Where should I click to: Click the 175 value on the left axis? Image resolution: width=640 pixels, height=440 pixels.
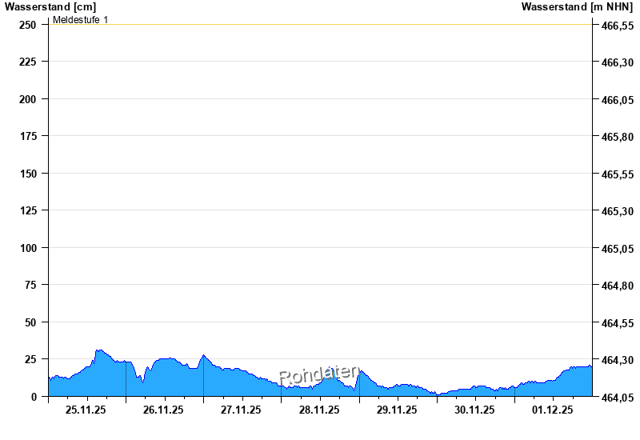tap(28, 137)
